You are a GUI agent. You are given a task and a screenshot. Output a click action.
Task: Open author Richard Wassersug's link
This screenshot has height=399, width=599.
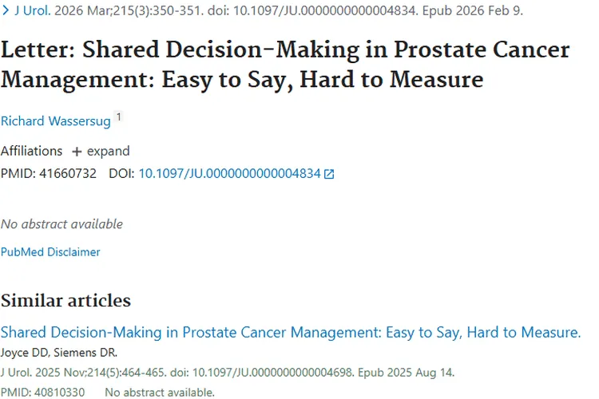55,121
